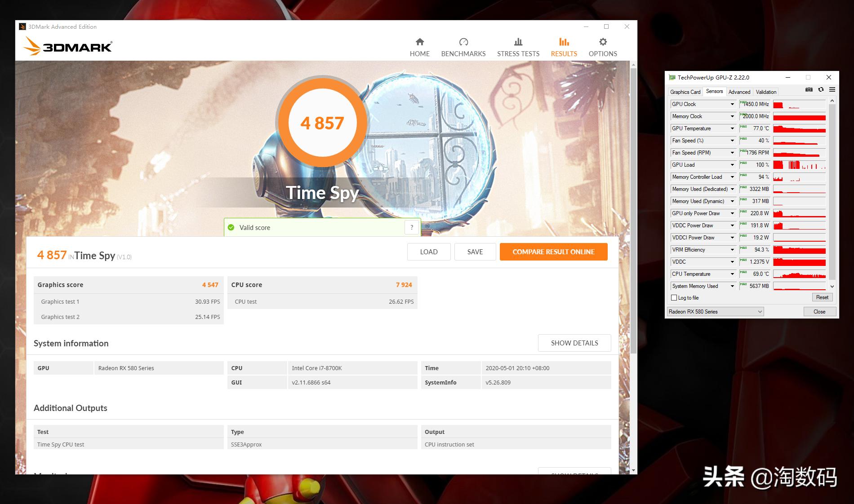
Task: Click the GPU Temperature value 77.0 °C
Action: (755, 128)
